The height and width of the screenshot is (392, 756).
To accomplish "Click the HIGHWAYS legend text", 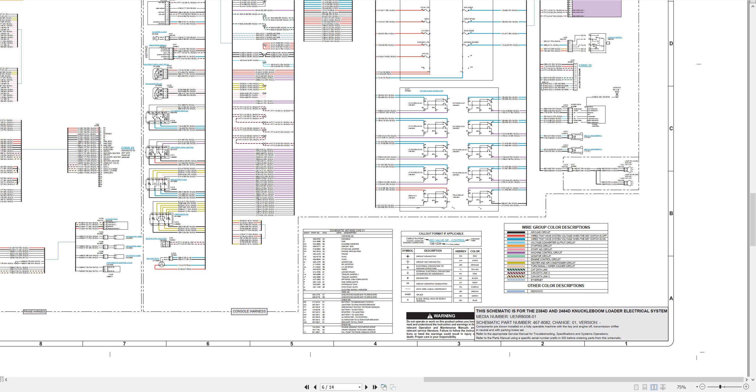I will [537, 291].
